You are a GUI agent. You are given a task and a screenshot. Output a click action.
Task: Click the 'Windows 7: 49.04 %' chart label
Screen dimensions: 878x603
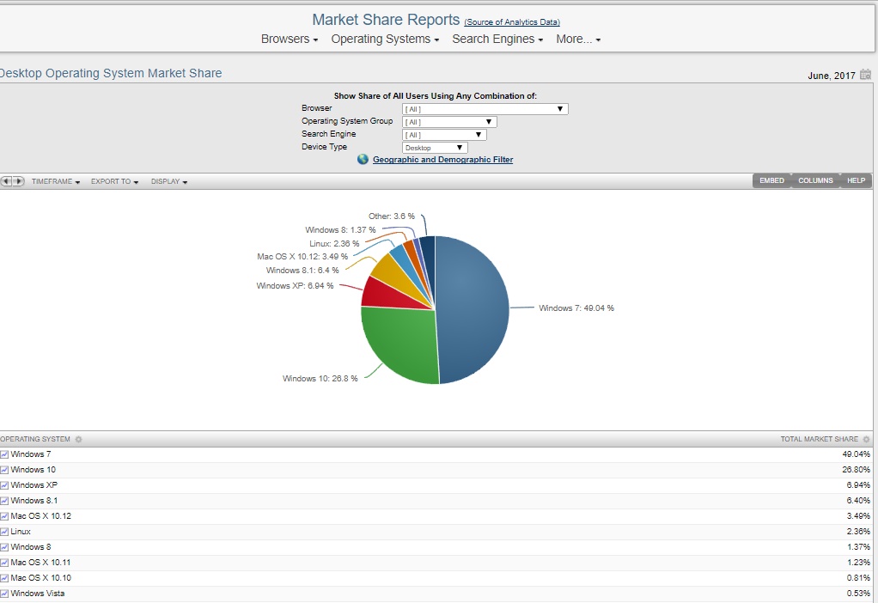[576, 308]
